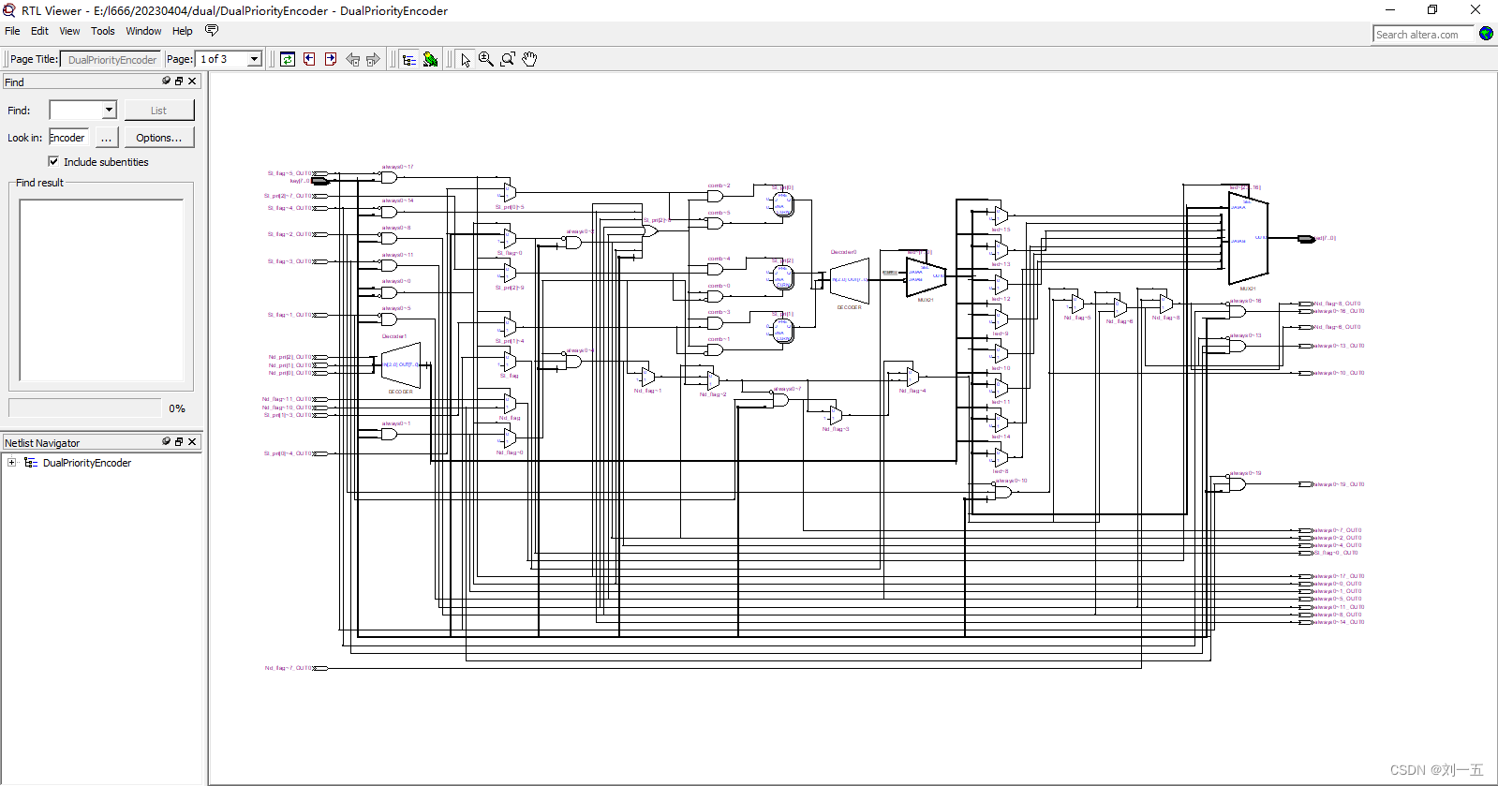Click the RTL Viewer app icon in title bar
The width and height of the screenshot is (1498, 786).
pos(9,10)
